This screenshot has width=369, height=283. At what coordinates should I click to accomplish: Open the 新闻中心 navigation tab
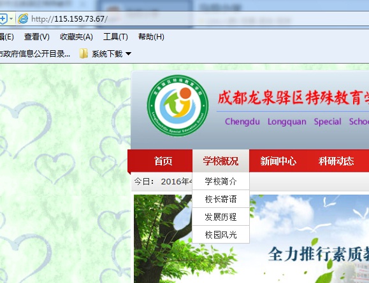(278, 161)
